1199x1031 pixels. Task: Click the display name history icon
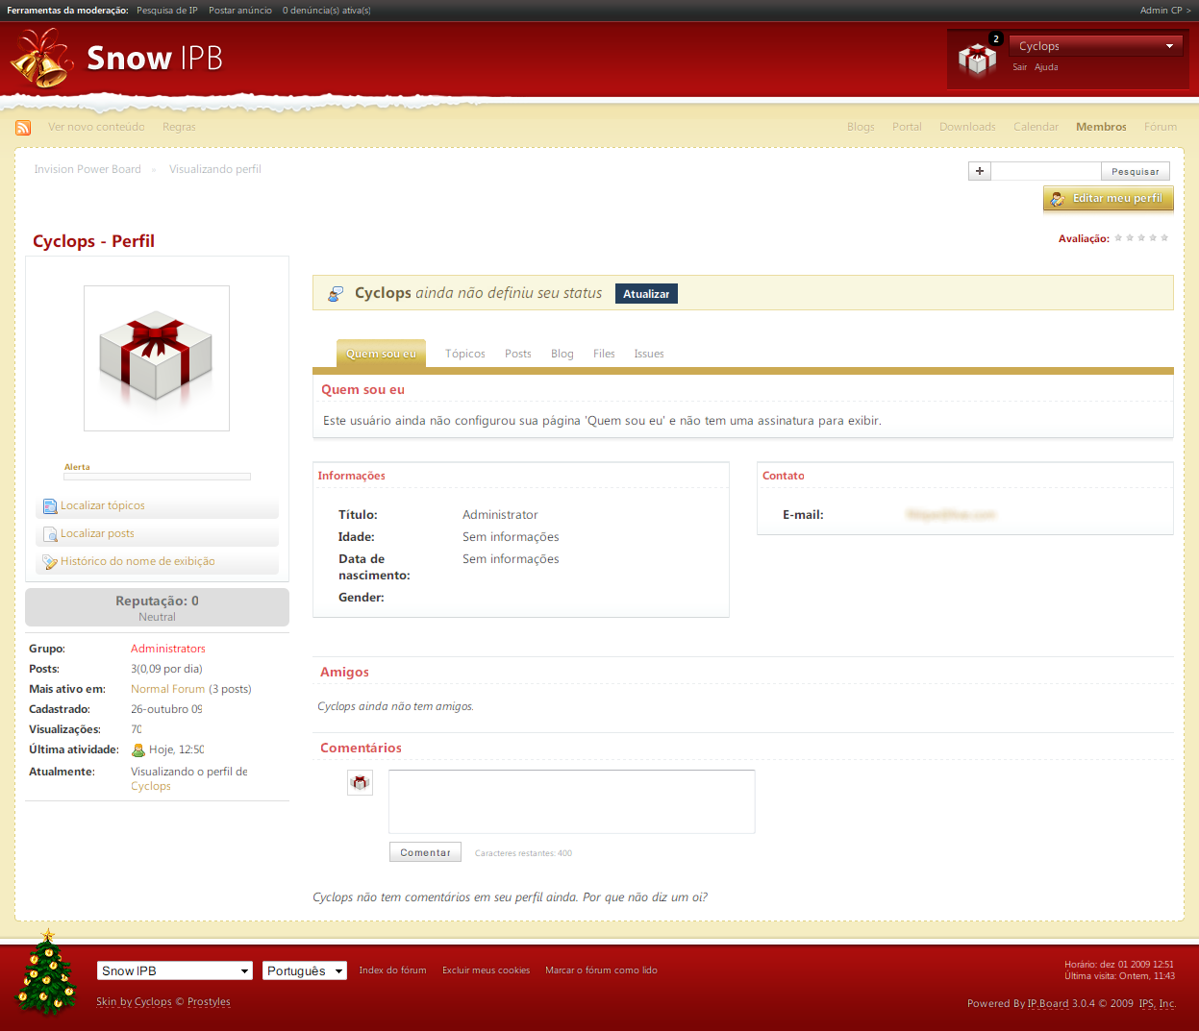[x=50, y=562]
